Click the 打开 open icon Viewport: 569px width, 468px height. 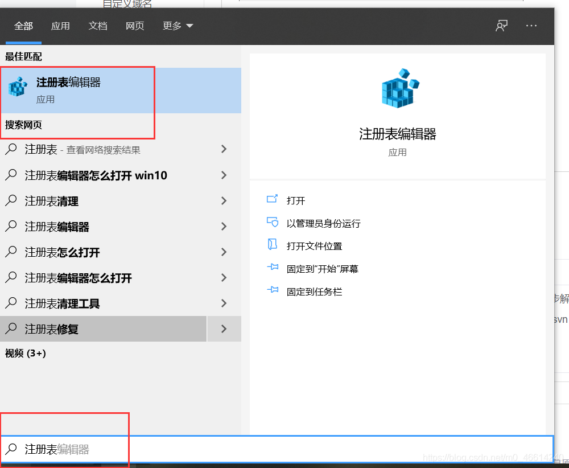click(272, 199)
